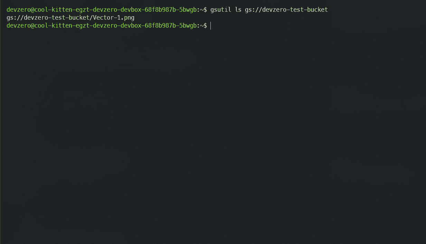Click the Vector-1.png filename in the output
This screenshot has height=244, width=426.
114,18
